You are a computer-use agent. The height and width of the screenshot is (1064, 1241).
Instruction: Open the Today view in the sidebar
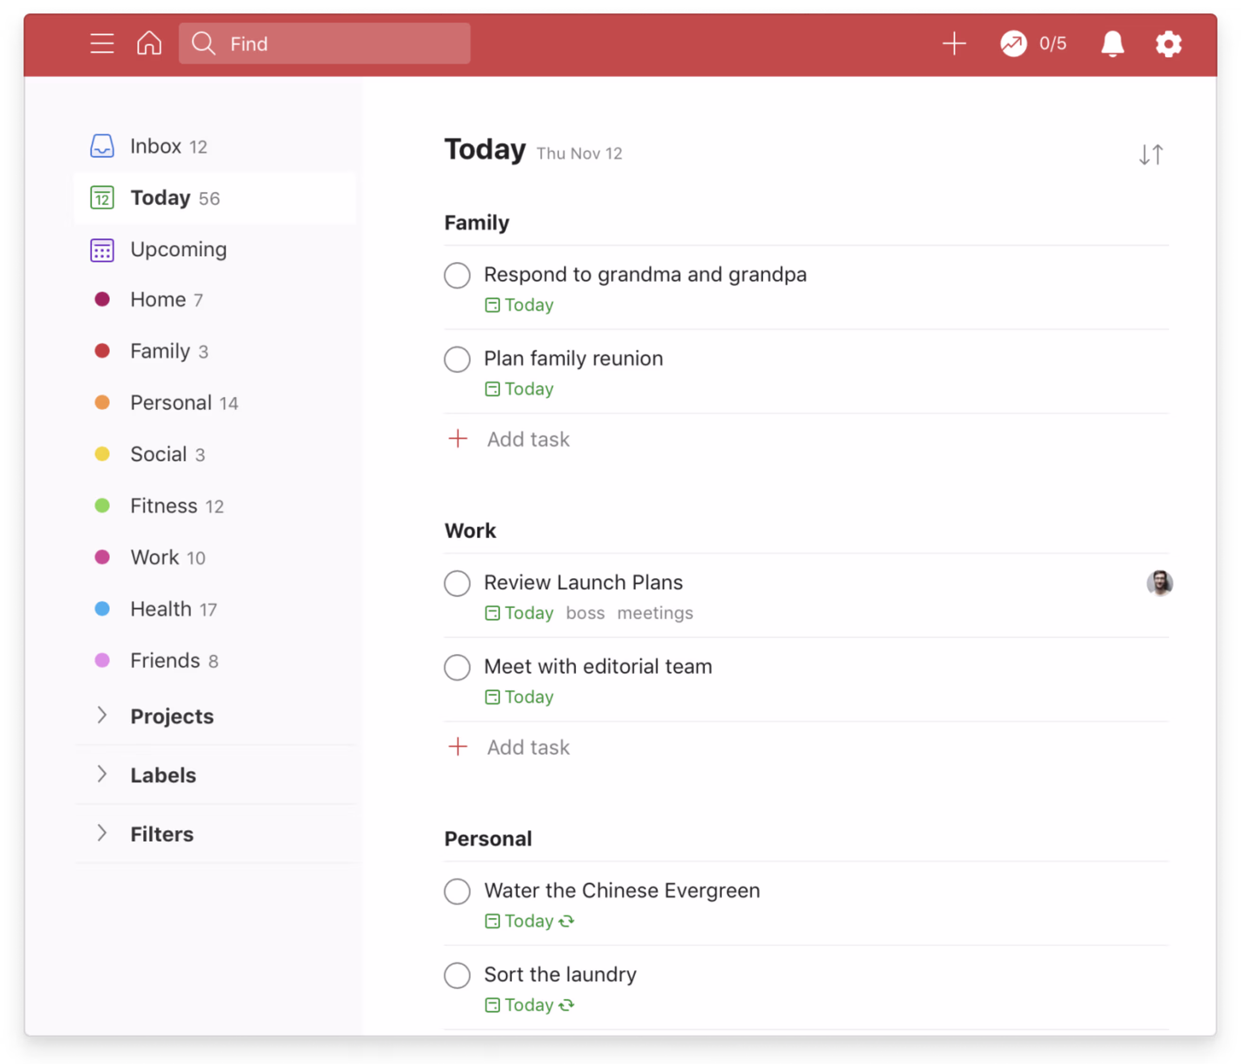160,198
